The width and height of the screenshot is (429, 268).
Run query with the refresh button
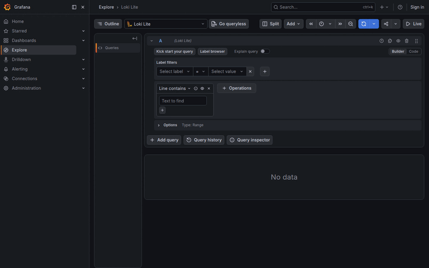pos(363,24)
